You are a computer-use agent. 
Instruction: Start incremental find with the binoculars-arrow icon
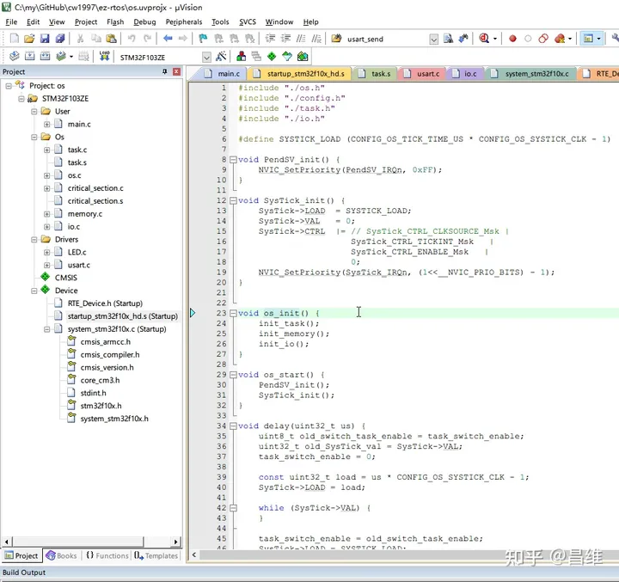point(463,39)
